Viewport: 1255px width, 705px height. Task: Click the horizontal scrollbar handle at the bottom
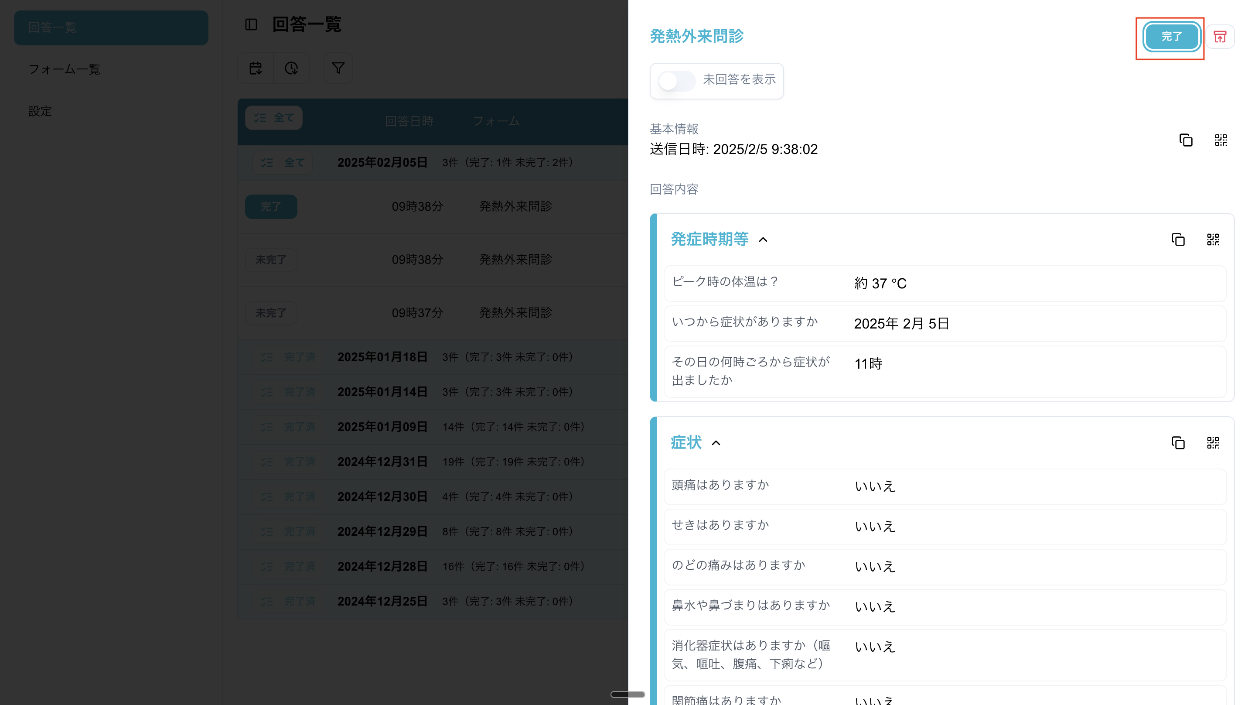tap(627, 694)
